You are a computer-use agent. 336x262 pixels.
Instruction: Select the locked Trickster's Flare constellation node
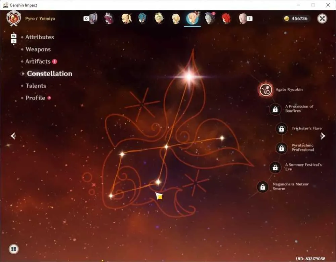pos(281,129)
